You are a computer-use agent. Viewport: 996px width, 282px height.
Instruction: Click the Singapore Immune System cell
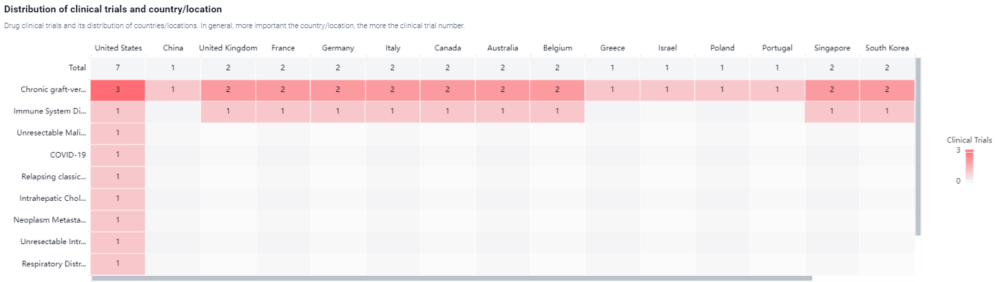click(x=832, y=111)
